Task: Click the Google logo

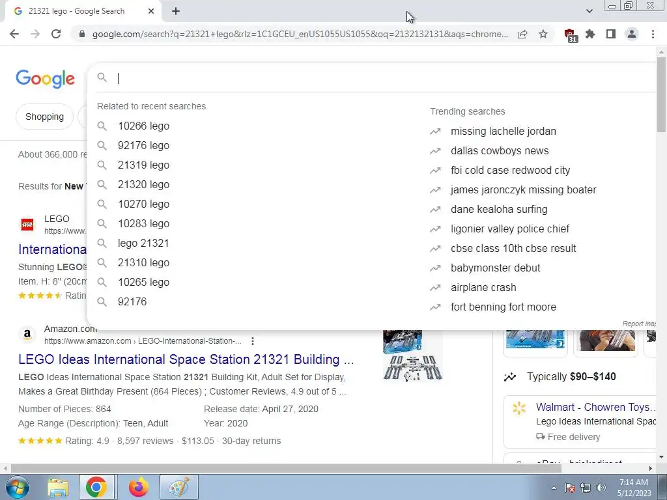Action: (x=46, y=79)
